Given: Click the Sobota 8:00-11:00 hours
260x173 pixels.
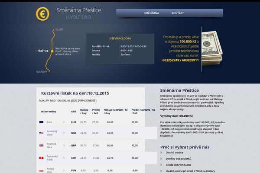Looking at the screenshot, I should pos(112,51).
